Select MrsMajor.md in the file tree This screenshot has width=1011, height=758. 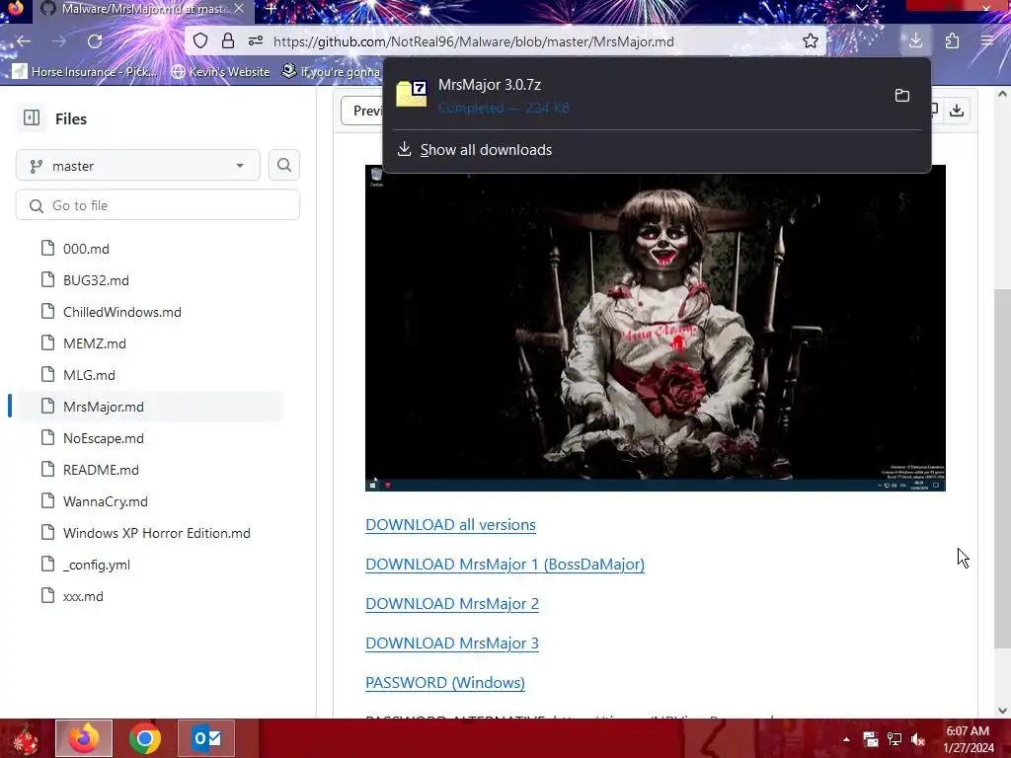point(103,407)
